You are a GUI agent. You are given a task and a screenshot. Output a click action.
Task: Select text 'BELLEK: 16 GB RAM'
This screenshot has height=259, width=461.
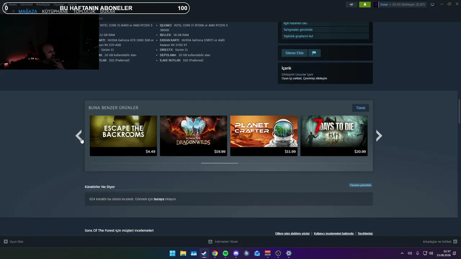174,35
